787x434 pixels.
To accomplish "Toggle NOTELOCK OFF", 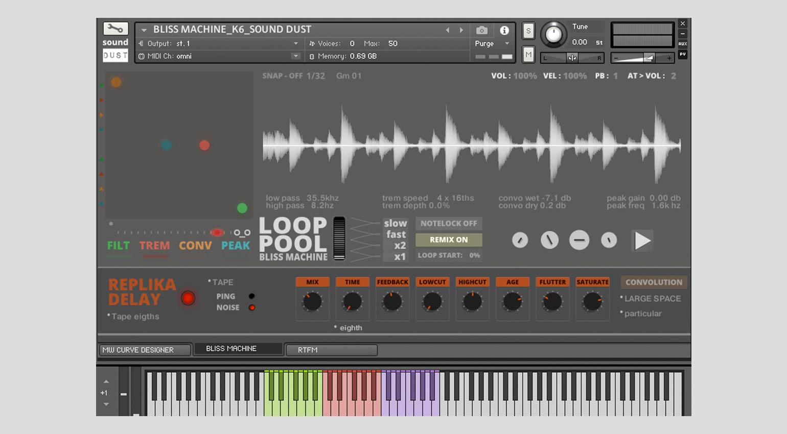I will (449, 223).
